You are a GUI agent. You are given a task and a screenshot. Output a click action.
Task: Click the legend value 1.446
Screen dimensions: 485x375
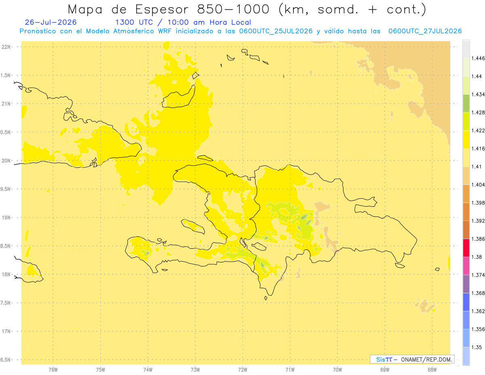point(478,58)
